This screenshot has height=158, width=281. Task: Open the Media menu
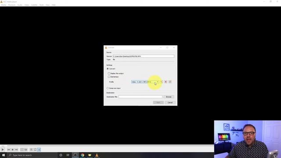4,5
